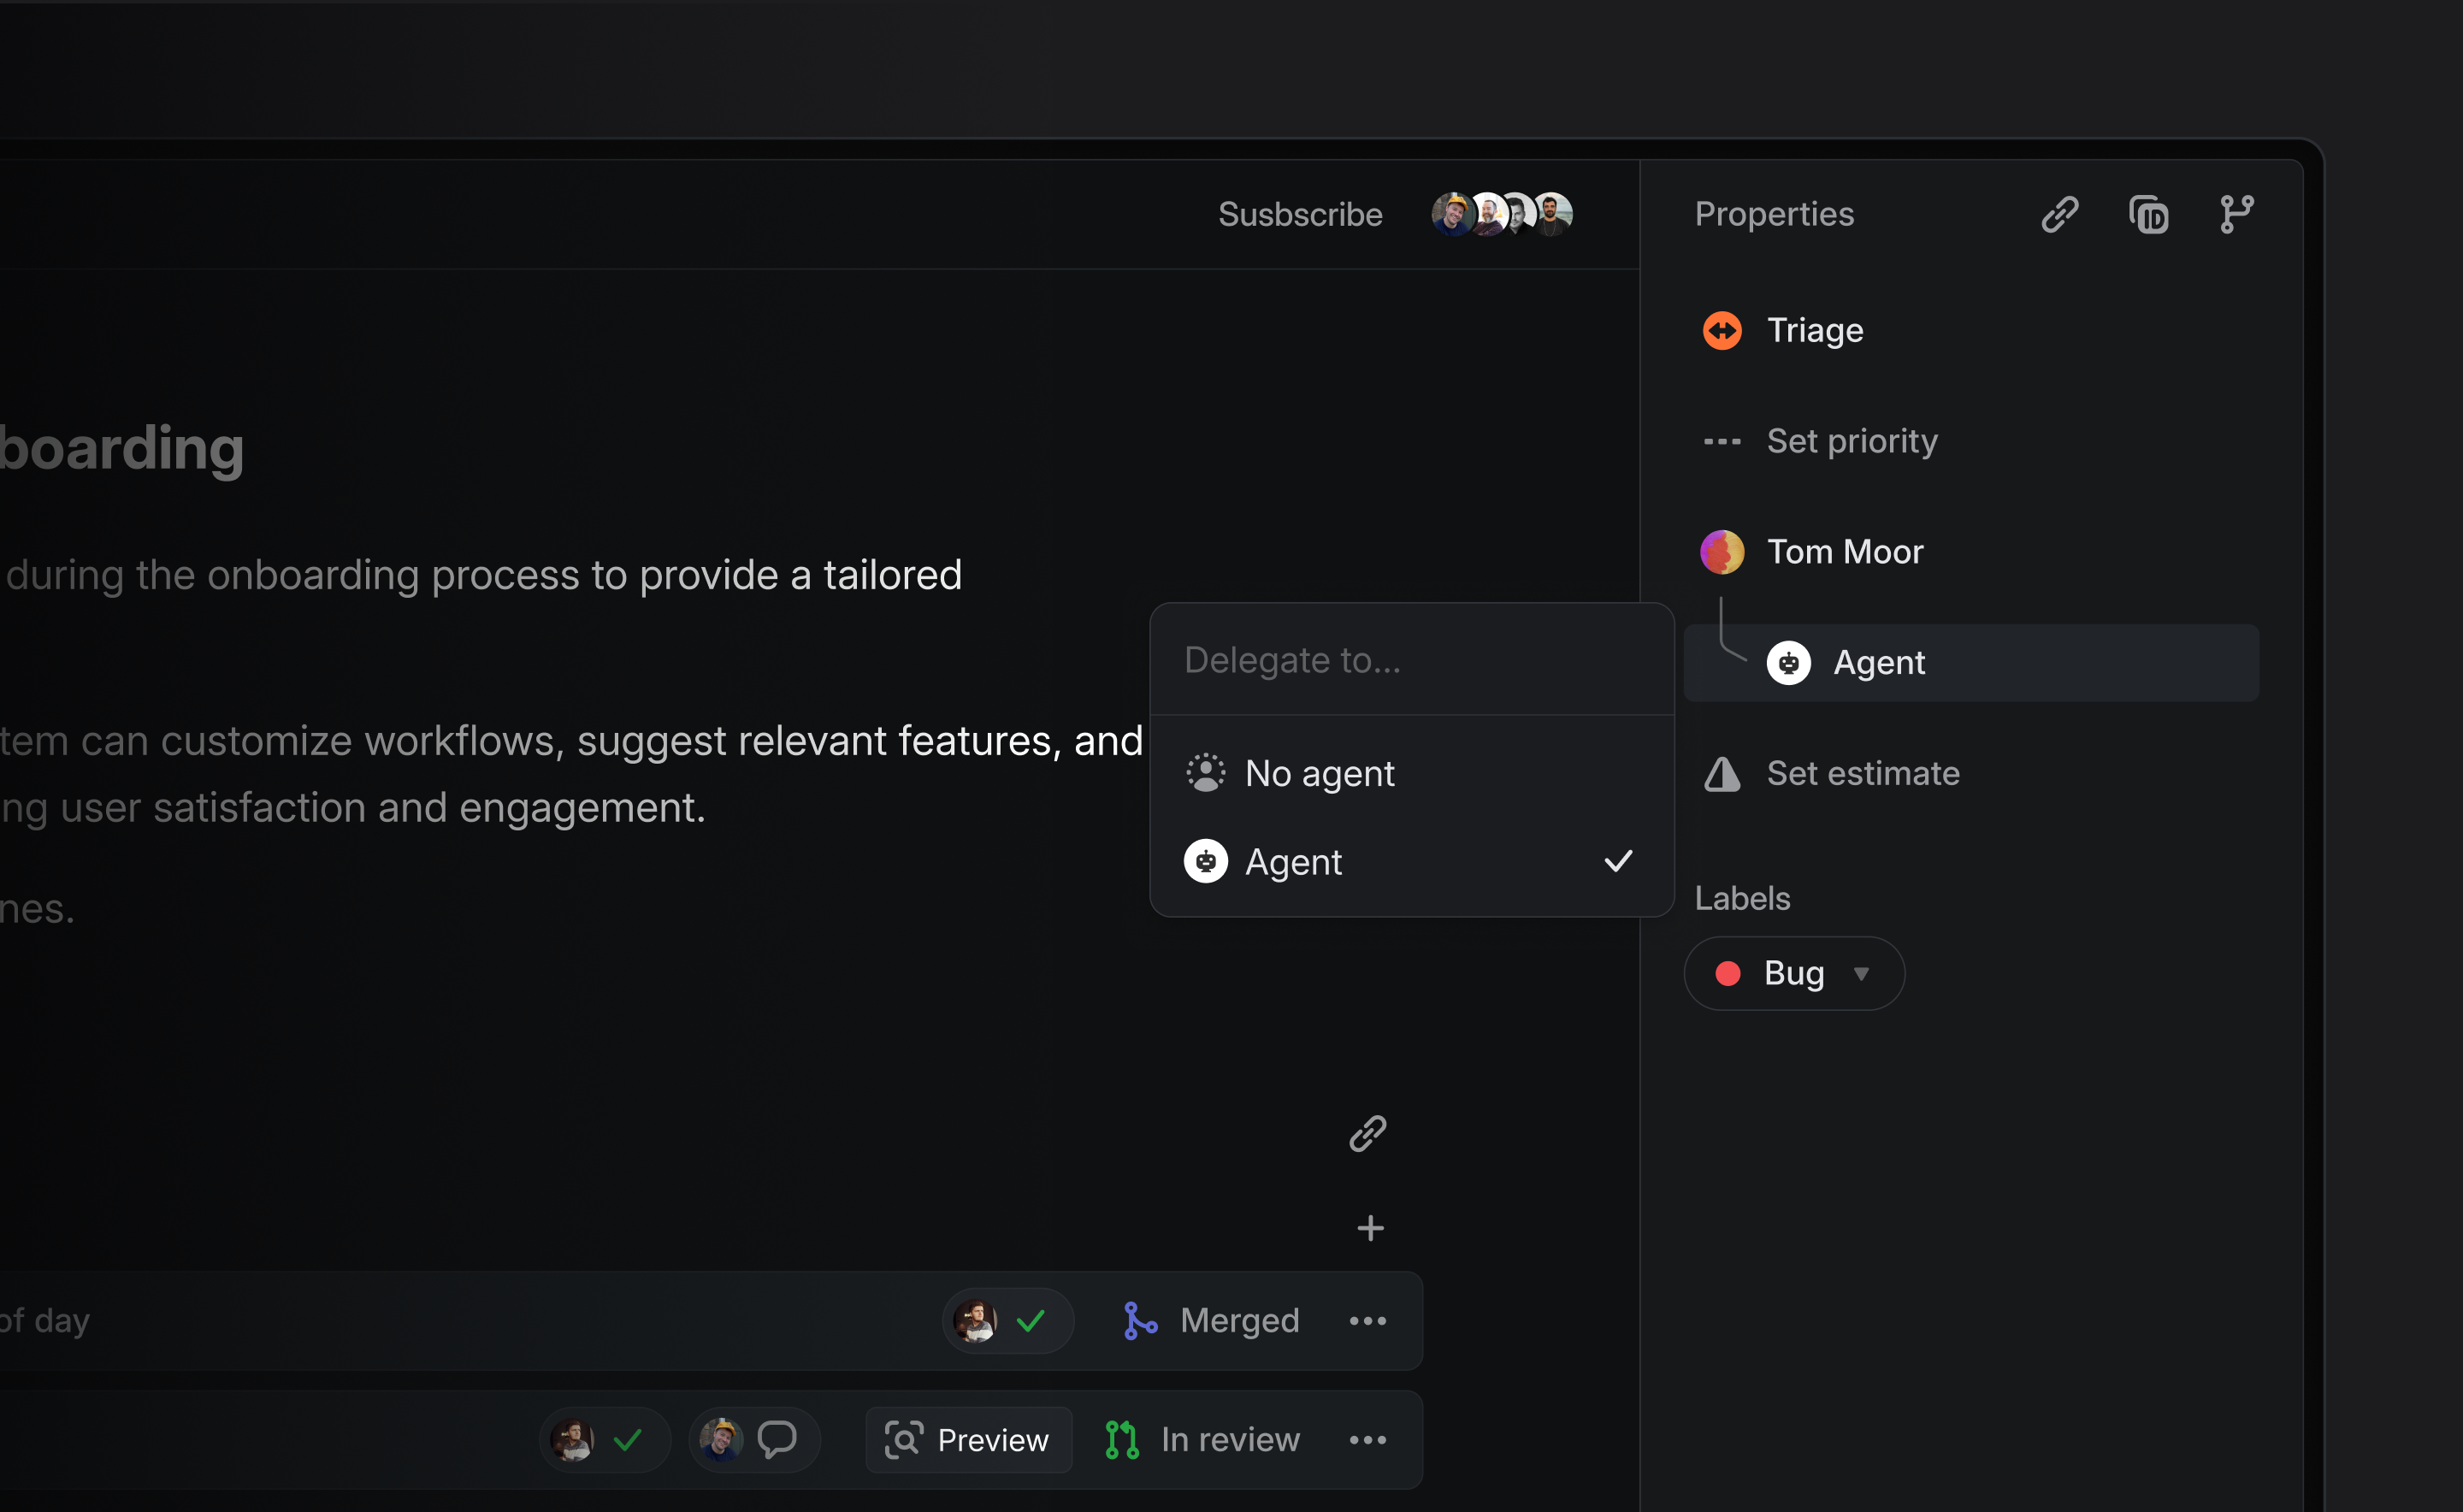The height and width of the screenshot is (1512, 2463).
Task: Expand the Bug label dropdown arrow
Action: (1861, 974)
